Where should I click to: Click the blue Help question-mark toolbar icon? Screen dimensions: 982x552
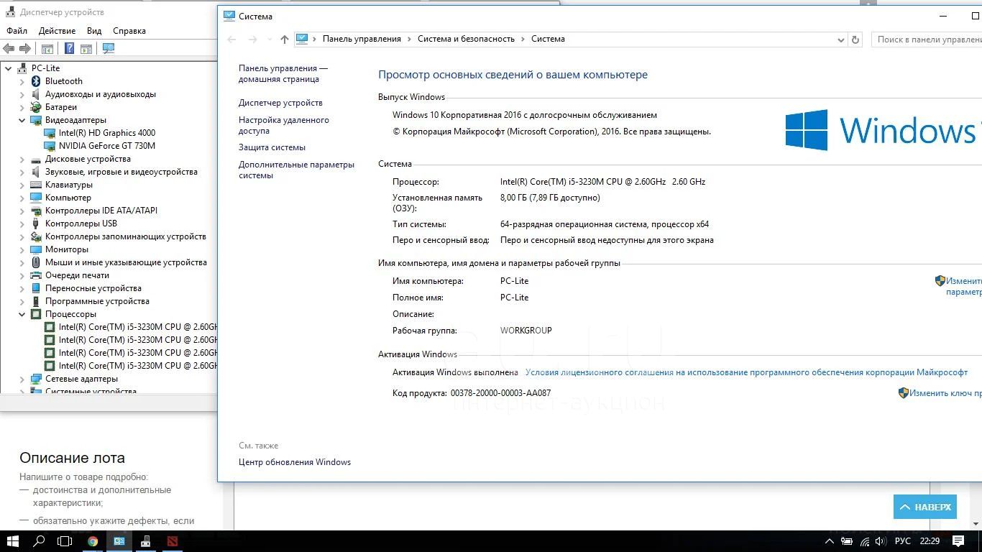tap(69, 49)
